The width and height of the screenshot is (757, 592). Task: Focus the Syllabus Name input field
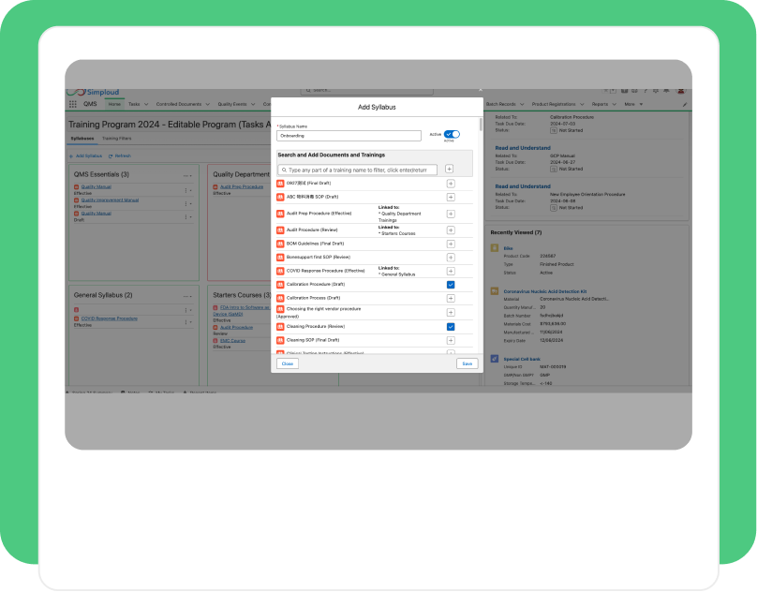[x=349, y=136]
